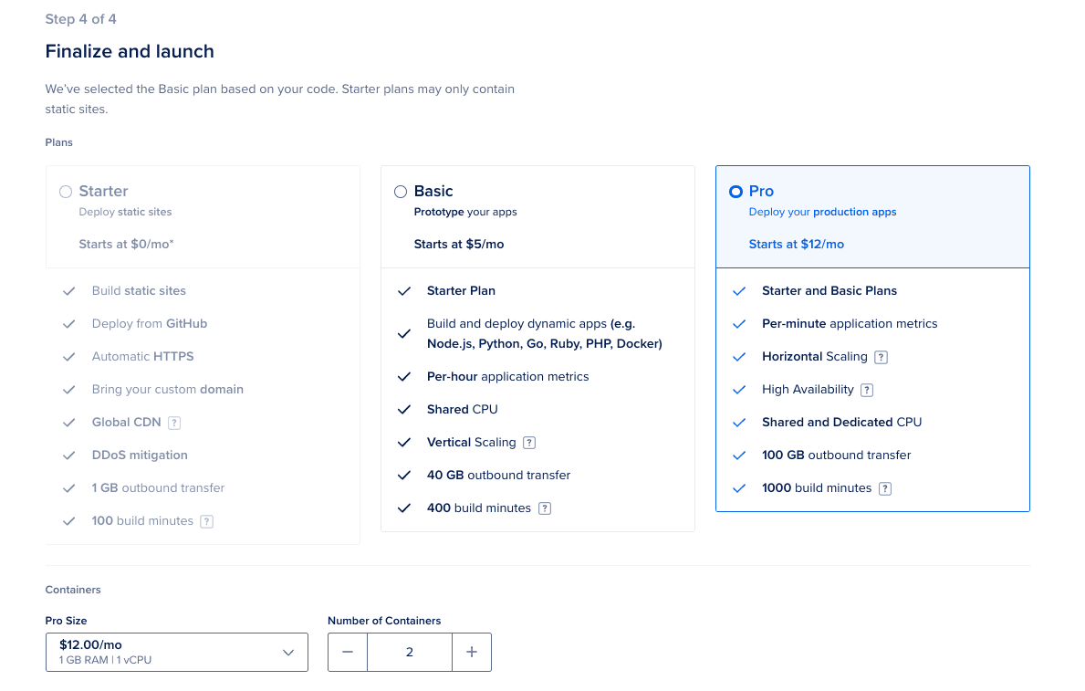
Task: Decrease container count with minus button
Action: (x=348, y=652)
